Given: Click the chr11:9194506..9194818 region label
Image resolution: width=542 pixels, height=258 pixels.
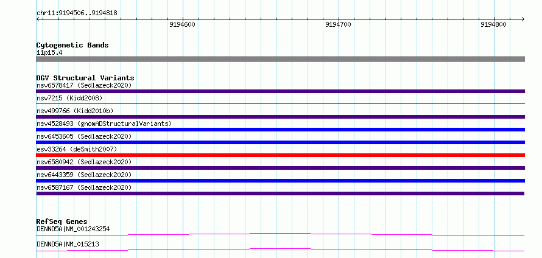Looking at the screenshot, I should (77, 13).
